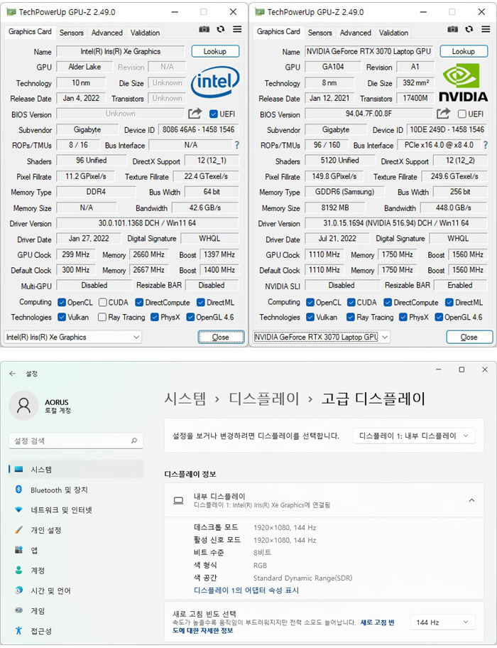Image resolution: width=497 pixels, height=648 pixels.
Task: Switch to Advanced tab in Intel window
Action: point(107,33)
